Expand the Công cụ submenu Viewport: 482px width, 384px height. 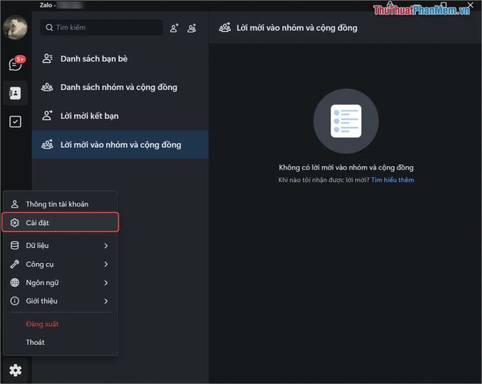(61, 264)
